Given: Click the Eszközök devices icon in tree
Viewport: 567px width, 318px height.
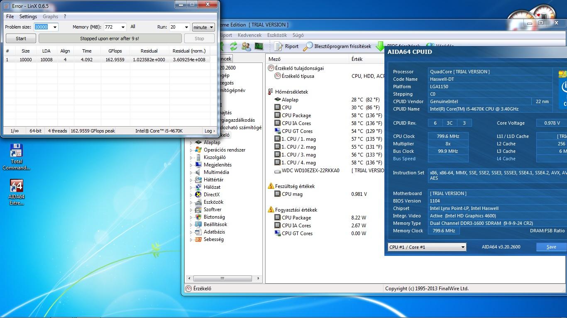Looking at the screenshot, I should pos(198,202).
